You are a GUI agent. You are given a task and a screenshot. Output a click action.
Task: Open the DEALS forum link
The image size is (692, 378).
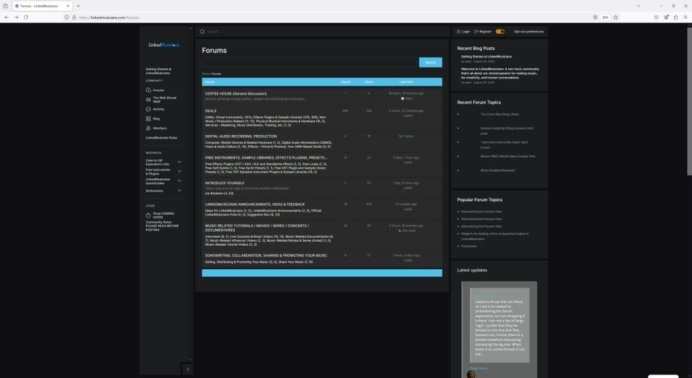tap(211, 111)
